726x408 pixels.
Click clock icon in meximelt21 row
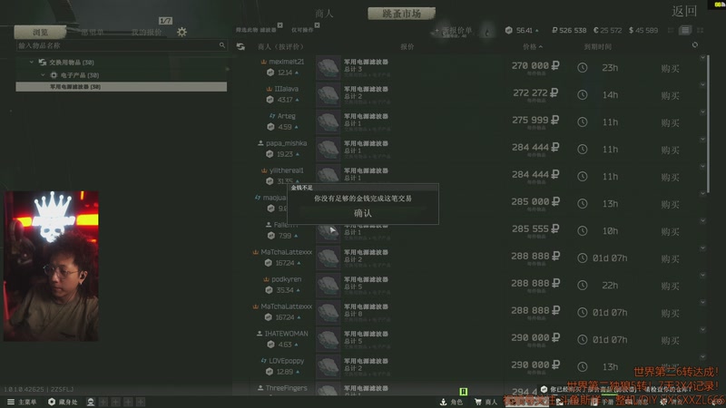[x=583, y=67]
